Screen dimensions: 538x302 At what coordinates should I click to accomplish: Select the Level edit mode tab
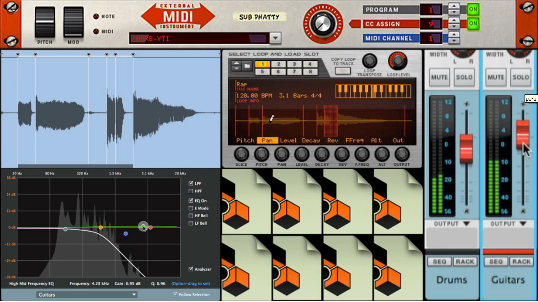[x=288, y=140]
